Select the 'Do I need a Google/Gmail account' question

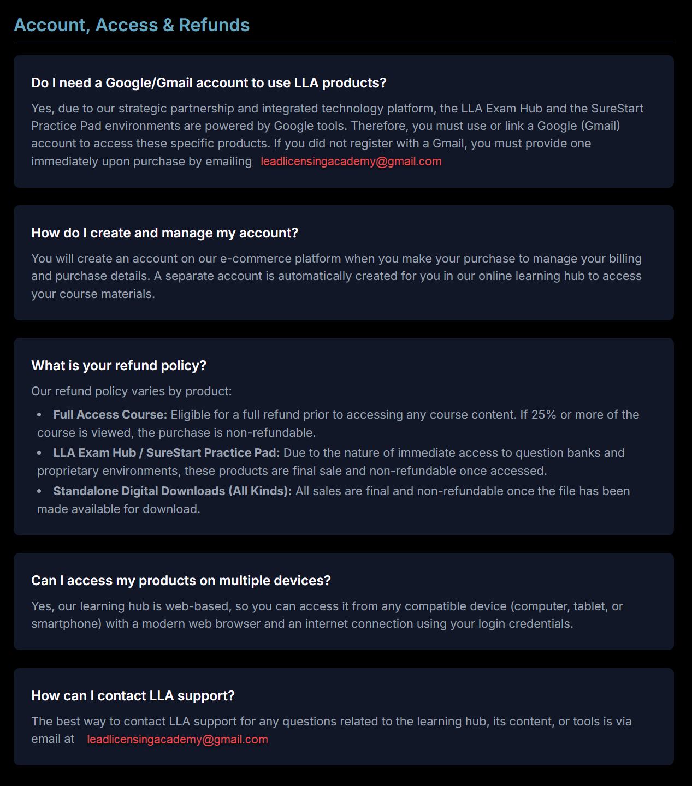pos(209,83)
